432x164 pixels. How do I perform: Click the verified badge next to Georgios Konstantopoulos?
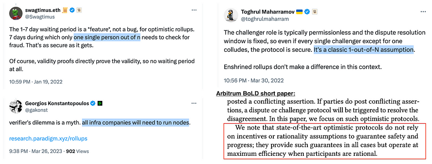pos(93,104)
